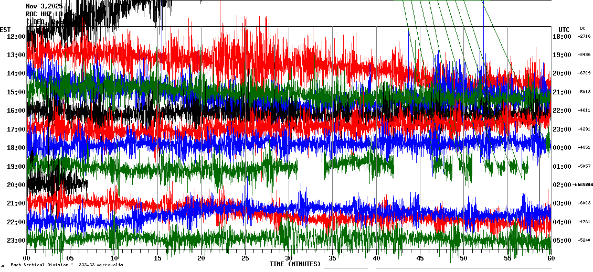
Task: Click the DC value -8486
Action: coord(584,55)
